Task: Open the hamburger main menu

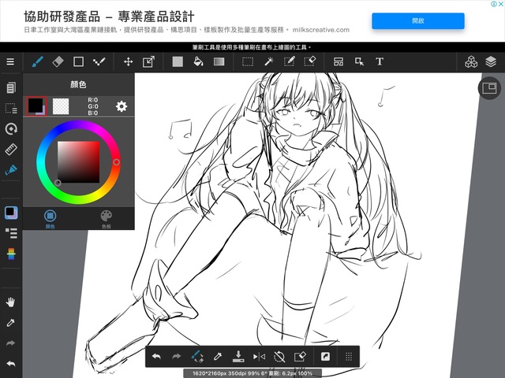Action: (10, 61)
